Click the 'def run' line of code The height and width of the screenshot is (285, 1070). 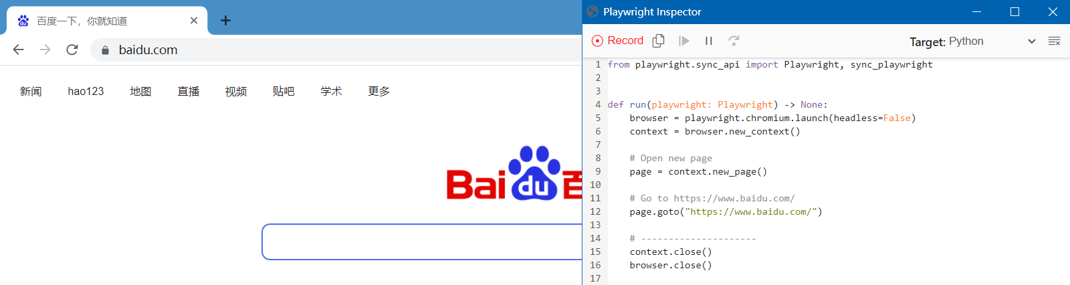tap(718, 105)
